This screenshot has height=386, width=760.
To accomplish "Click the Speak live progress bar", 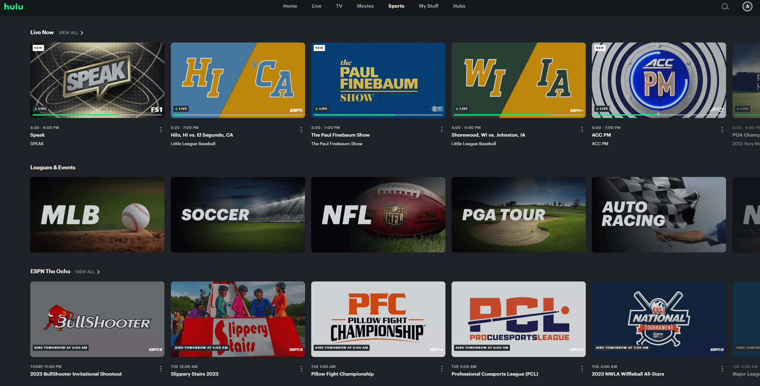I will tap(97, 115).
